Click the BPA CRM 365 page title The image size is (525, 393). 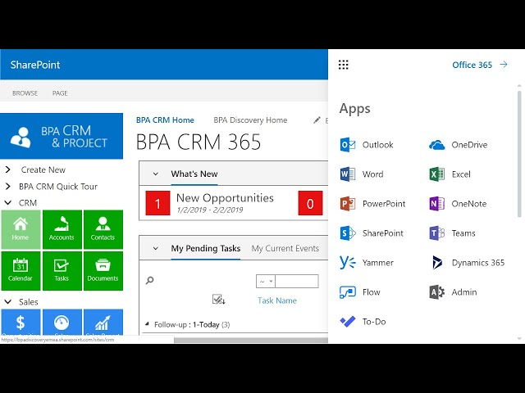tap(199, 142)
